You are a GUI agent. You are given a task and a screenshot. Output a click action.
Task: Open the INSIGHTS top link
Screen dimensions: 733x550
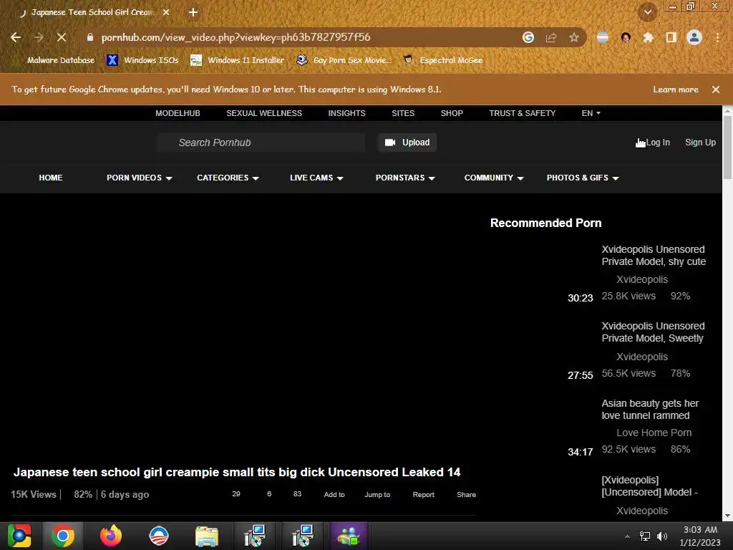(347, 113)
